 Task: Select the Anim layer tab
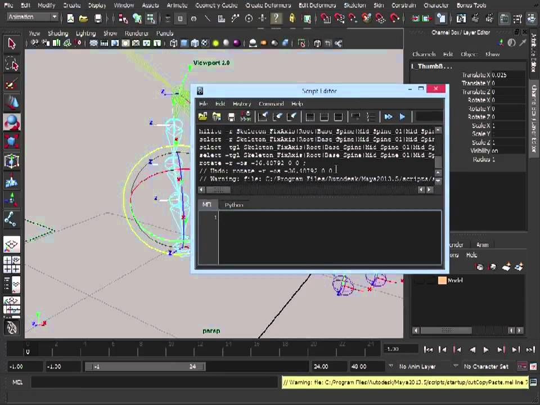(x=482, y=245)
